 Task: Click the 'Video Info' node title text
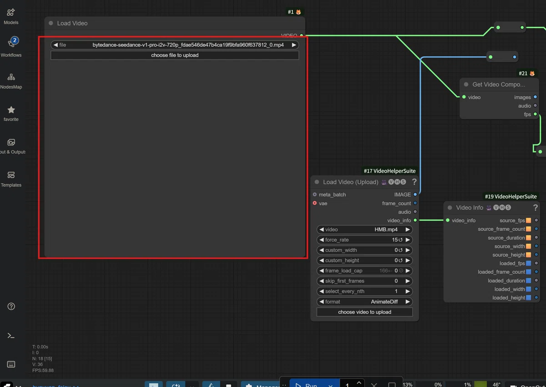click(x=470, y=208)
